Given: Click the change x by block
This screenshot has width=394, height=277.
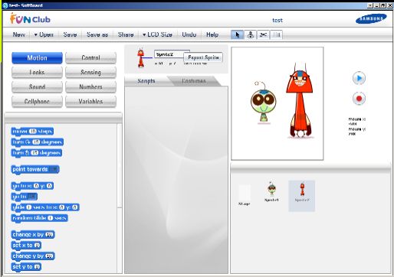Looking at the screenshot, I should pyautogui.click(x=33, y=234).
